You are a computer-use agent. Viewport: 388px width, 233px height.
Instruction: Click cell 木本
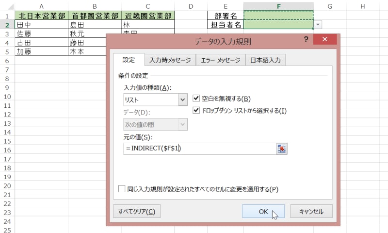click(x=87, y=51)
